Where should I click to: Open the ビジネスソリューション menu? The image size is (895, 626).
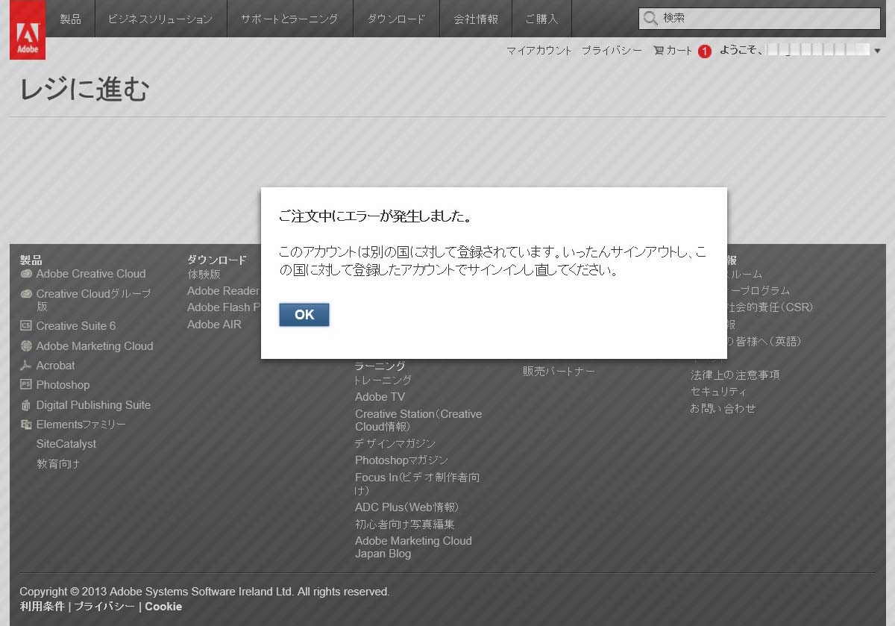pos(160,19)
